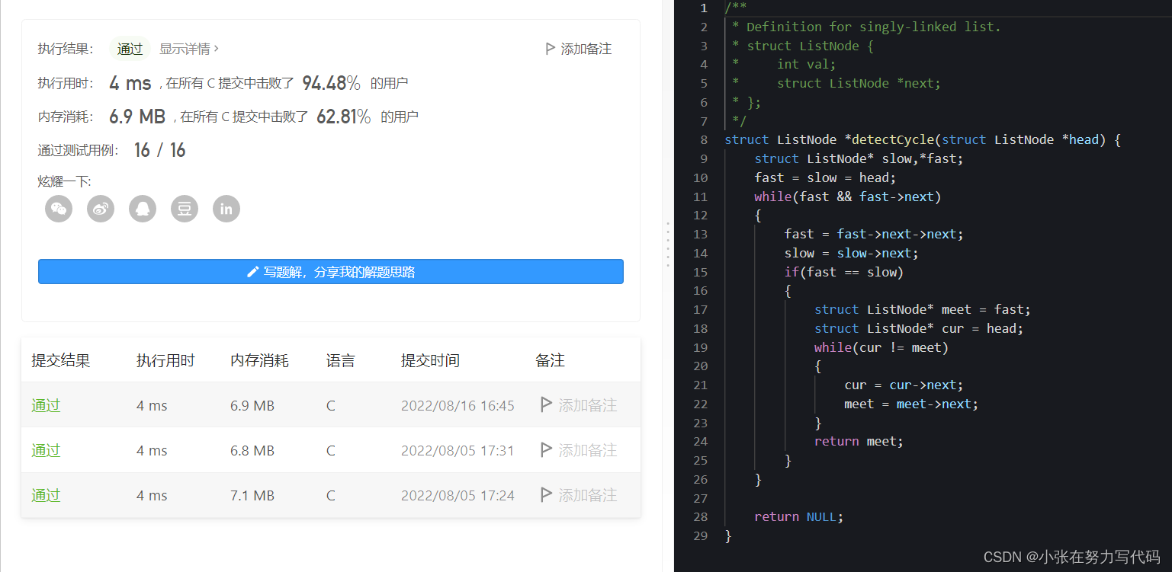Expand 显示详情 to show details
This screenshot has height=572, width=1172.
(189, 49)
